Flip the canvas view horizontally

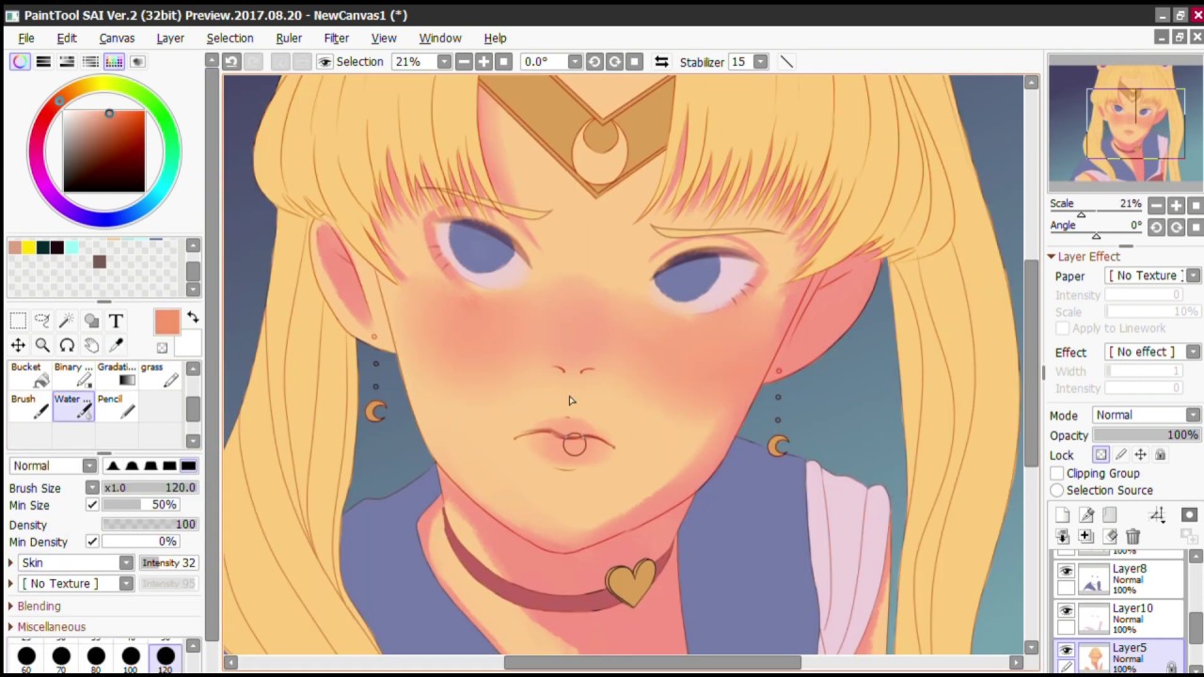pos(661,62)
